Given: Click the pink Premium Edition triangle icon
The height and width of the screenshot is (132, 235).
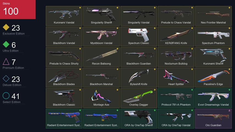Looking at the screenshot, I should [6, 61].
